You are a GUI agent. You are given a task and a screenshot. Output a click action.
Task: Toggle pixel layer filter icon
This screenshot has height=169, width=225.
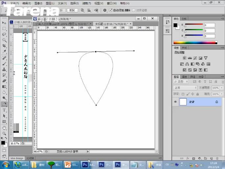[x=194, y=82]
